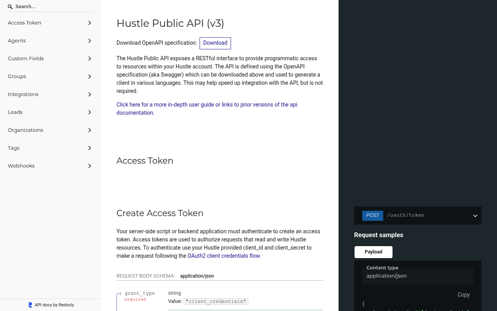Open the Agents sidebar section
The height and width of the screenshot is (311, 497).
pos(50,40)
